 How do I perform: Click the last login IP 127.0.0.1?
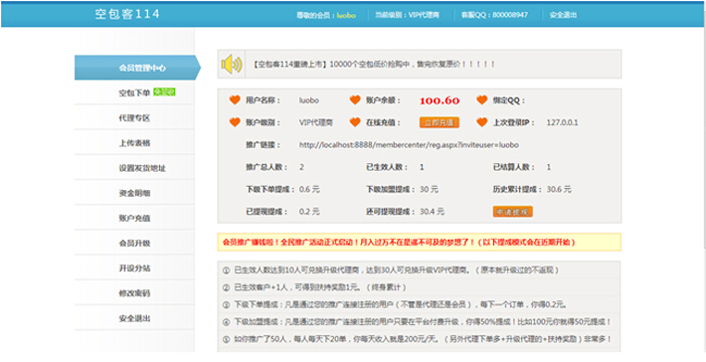pos(563,122)
